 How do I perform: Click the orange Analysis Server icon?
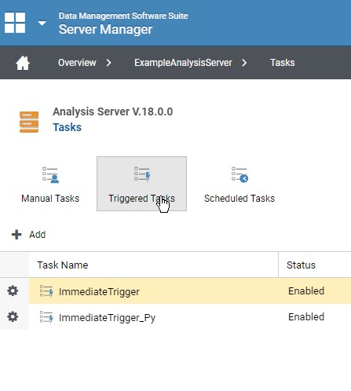pyautogui.click(x=29, y=122)
